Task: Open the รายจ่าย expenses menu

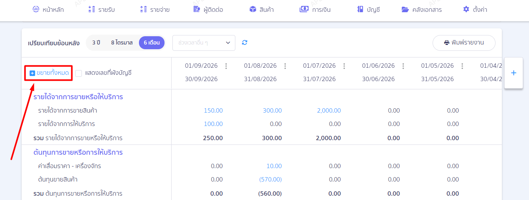Action: point(155,9)
